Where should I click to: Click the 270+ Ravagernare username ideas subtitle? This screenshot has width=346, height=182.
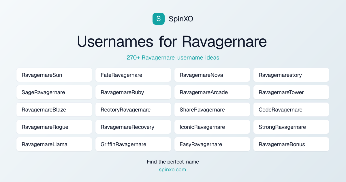coord(173,57)
